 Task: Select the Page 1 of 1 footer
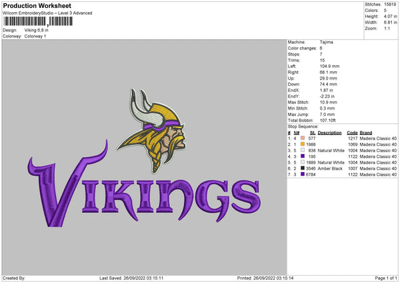pyautogui.click(x=386, y=278)
